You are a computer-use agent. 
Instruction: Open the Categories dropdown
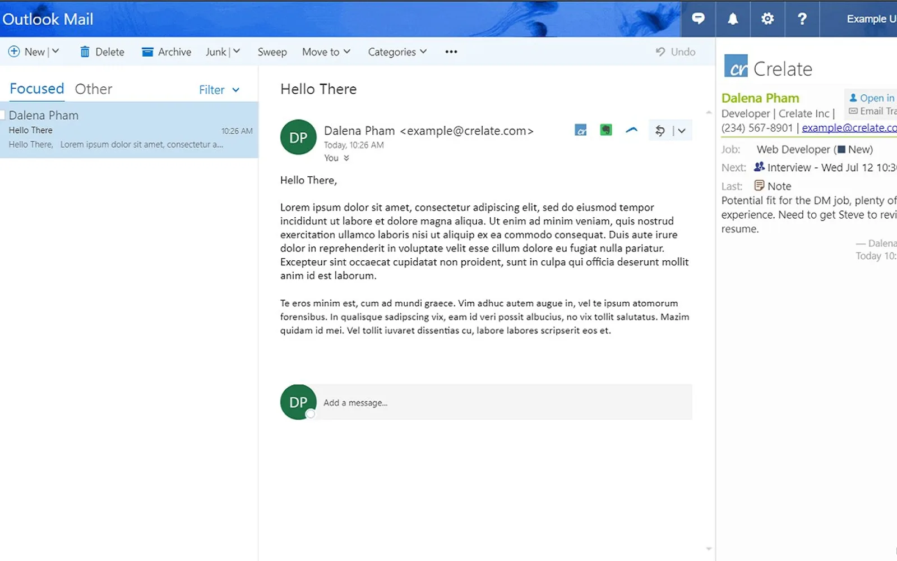[x=397, y=52]
